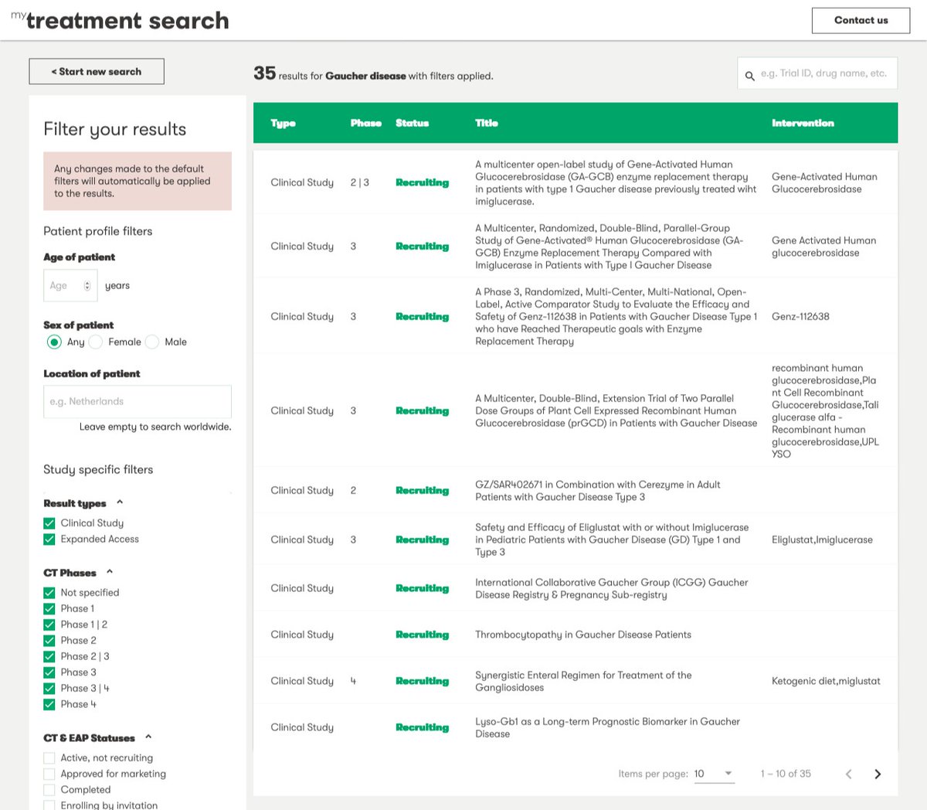927x810 pixels.
Task: Uncheck the Clinical Study result type
Action: pyautogui.click(x=49, y=523)
